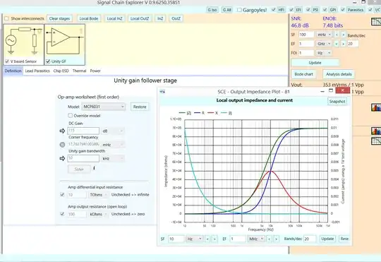
Task: Uncheck the Parasitics checkbox
Action: [x=343, y=10]
